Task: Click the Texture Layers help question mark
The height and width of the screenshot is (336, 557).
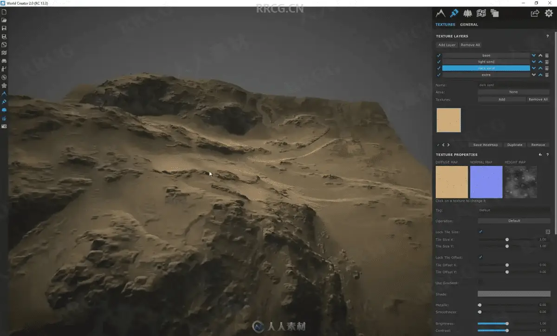Action: tap(548, 36)
